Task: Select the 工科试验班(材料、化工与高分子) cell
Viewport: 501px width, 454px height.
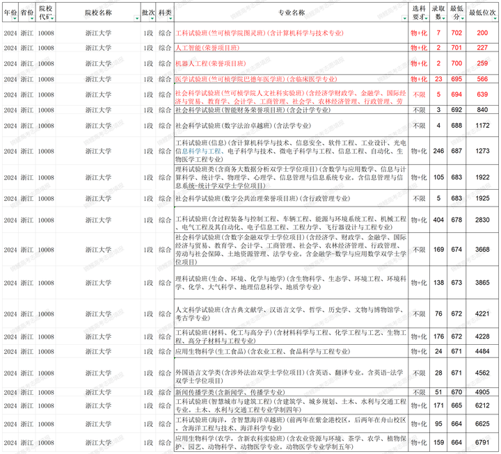Action: pyautogui.click(x=291, y=337)
